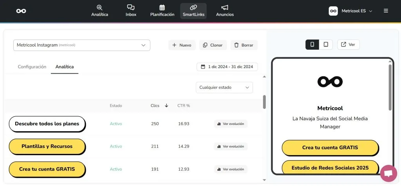Viewport: 401px width, 186px height.
Task: Sort by Clics arrow
Action: tap(166, 105)
